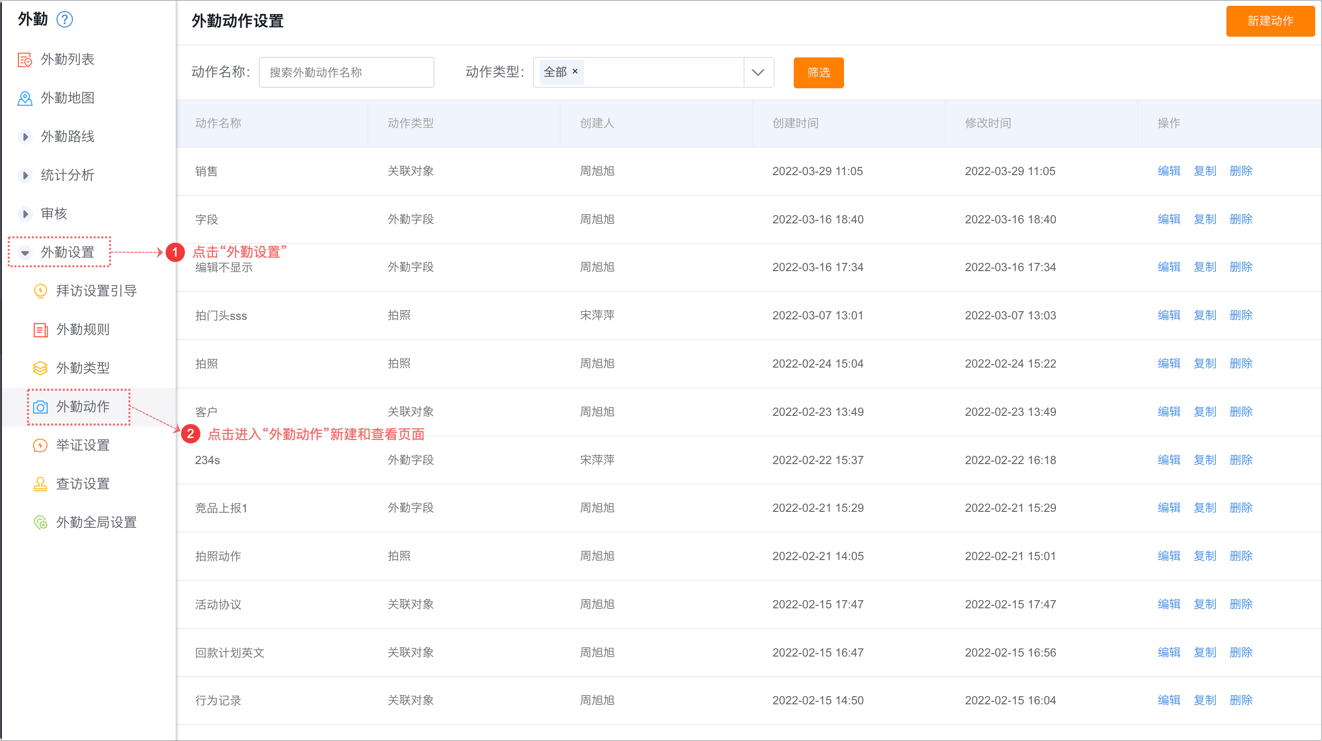
Task: Edit the 销售 action row
Action: coord(1168,171)
